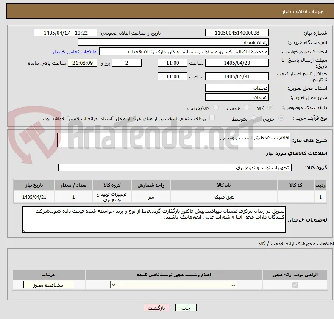Click the مشاهده مجوز button
This screenshot has height=319, width=334.
tap(49, 285)
